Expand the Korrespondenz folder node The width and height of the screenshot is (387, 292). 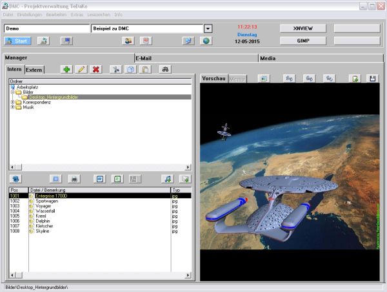tap(13, 102)
